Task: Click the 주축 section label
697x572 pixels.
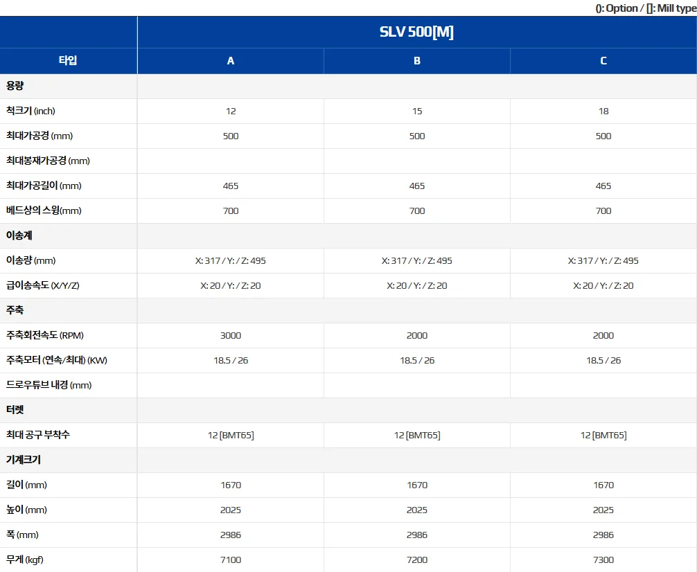Action: tap(15, 310)
